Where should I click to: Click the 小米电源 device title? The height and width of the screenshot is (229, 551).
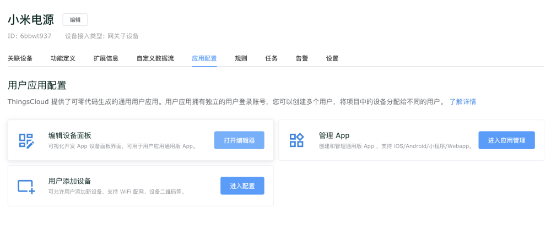click(x=30, y=20)
